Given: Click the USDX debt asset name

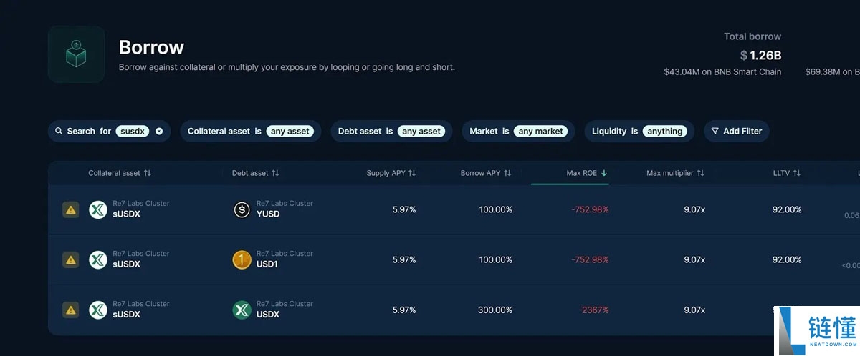Looking at the screenshot, I should click(x=268, y=315).
